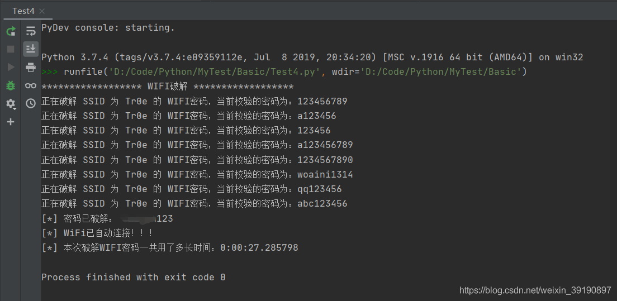
Task: Click the 'Process finished with exit code 0' line
Action: (134, 277)
